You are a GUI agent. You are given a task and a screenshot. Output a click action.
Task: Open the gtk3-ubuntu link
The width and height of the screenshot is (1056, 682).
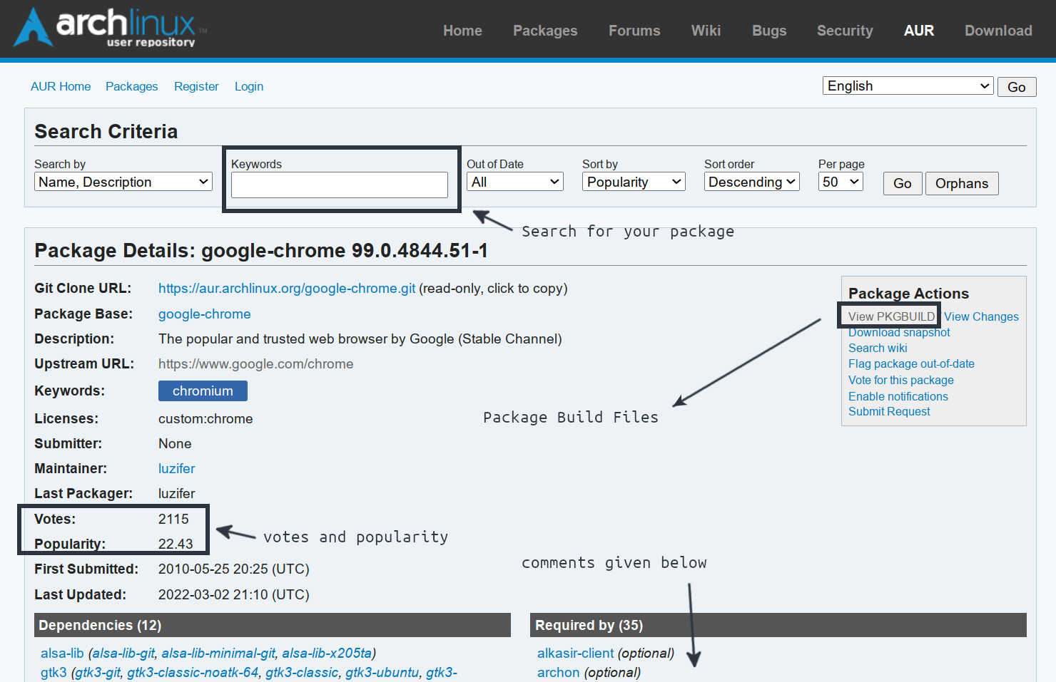tap(382, 672)
